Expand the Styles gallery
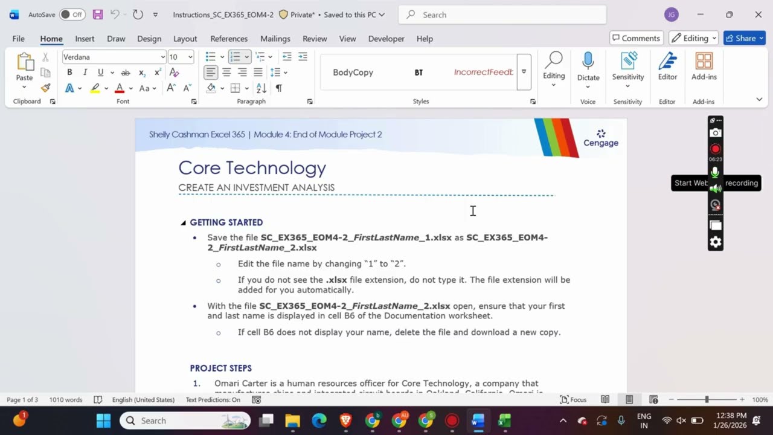Screen dimensions: 773x435 click(524, 72)
